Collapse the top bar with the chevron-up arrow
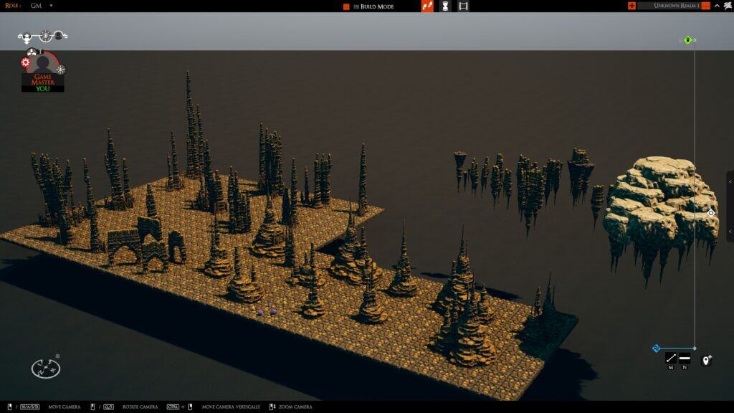Image resolution: width=734 pixels, height=413 pixels. tap(717, 6)
